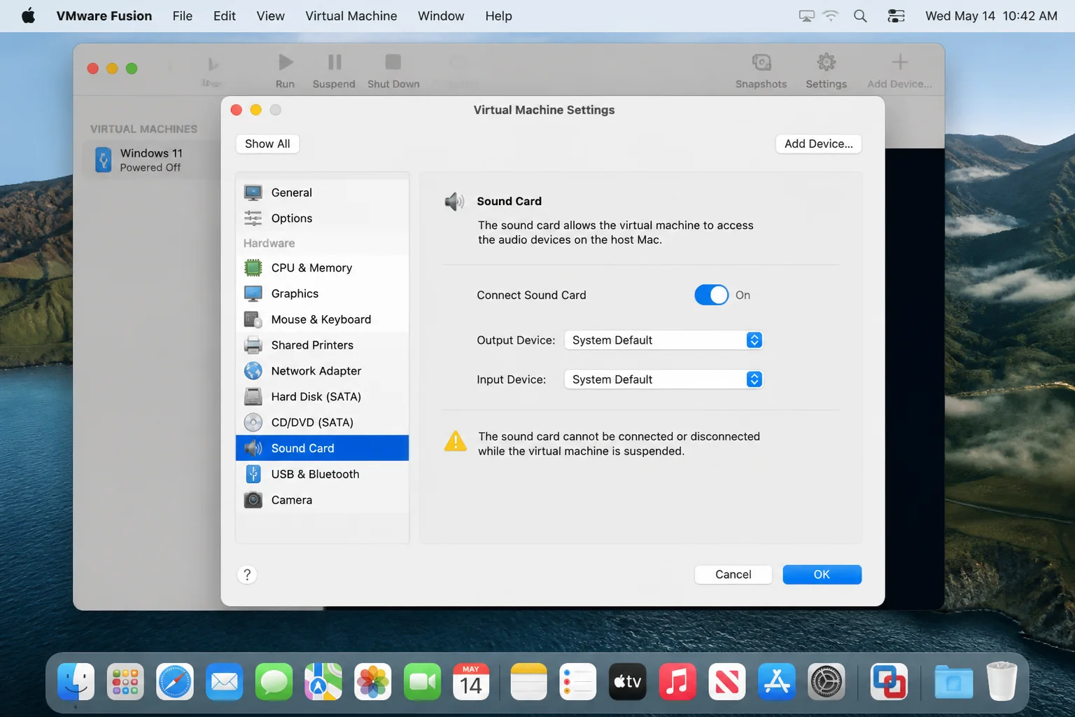Open CD/DVD (SATA) settings
Image resolution: width=1075 pixels, height=717 pixels.
pyautogui.click(x=322, y=422)
